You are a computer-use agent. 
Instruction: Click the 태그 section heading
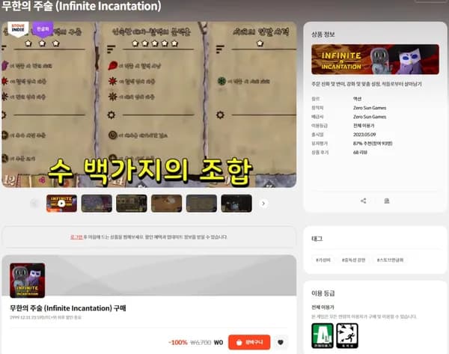tap(317, 239)
